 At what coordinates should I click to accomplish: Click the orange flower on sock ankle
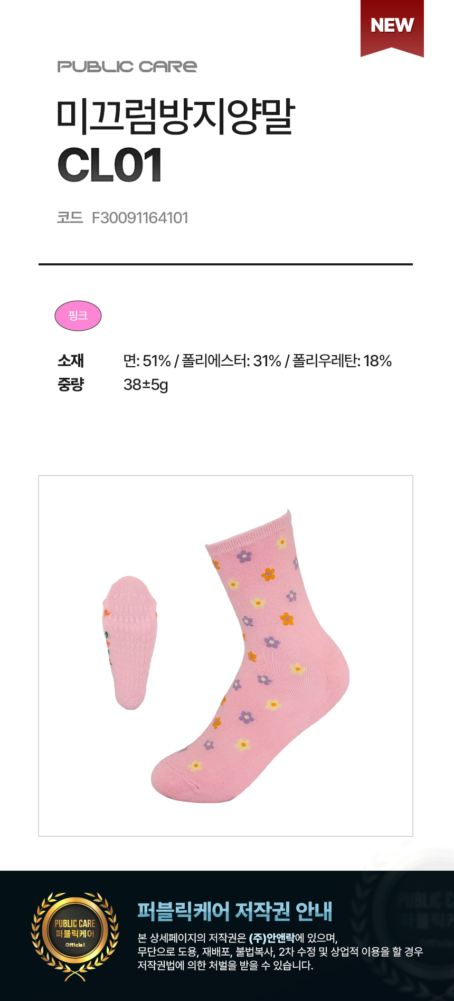pyautogui.click(x=287, y=618)
